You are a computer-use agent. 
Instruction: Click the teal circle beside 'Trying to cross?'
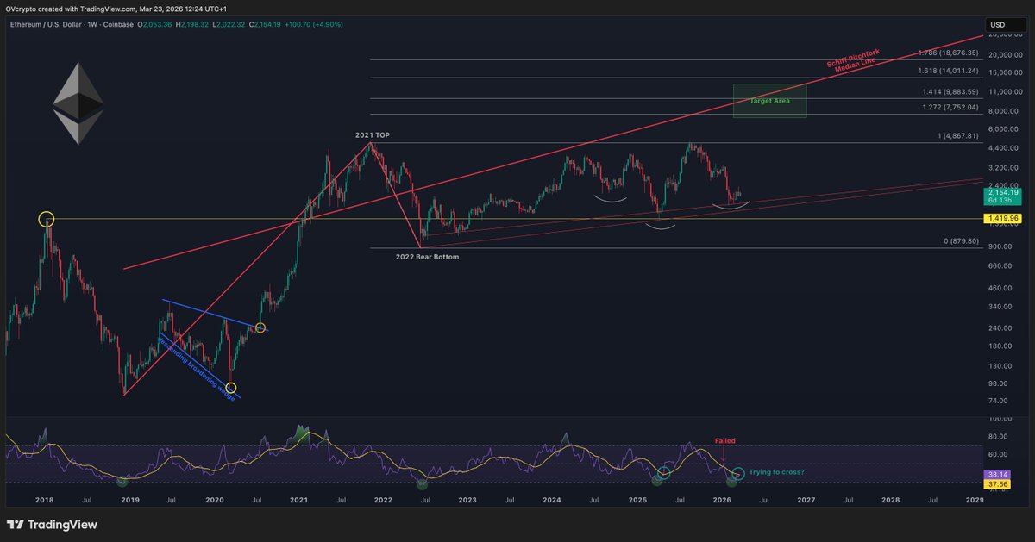737,472
